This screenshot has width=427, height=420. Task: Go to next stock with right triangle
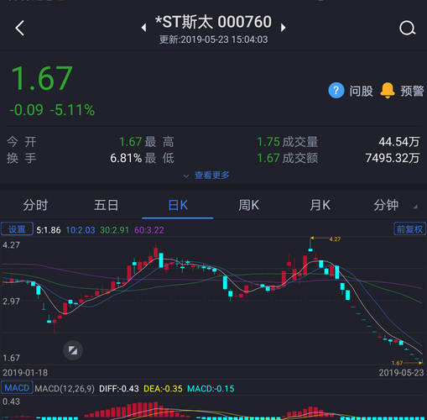click(x=283, y=28)
